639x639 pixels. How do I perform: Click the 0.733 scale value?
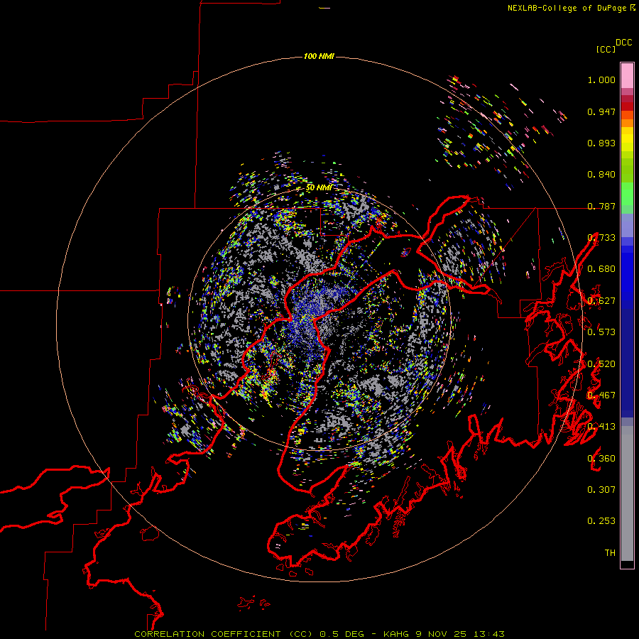(x=601, y=238)
